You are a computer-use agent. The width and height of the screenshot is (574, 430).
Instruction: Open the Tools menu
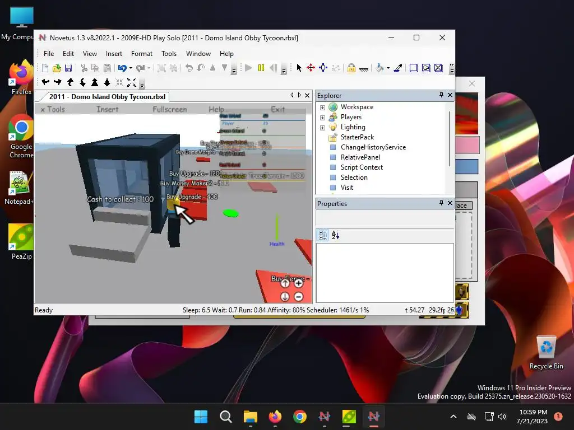[x=169, y=54]
